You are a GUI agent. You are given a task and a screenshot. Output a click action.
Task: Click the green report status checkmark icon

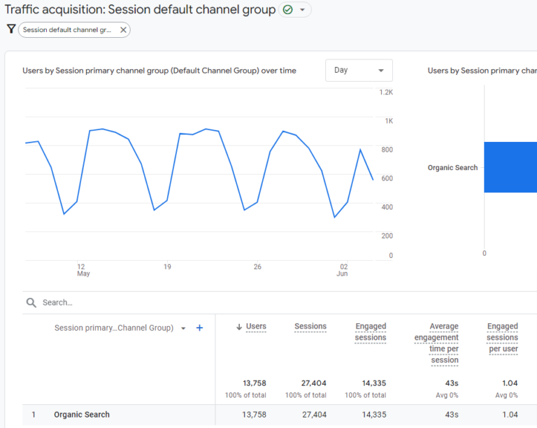point(287,10)
